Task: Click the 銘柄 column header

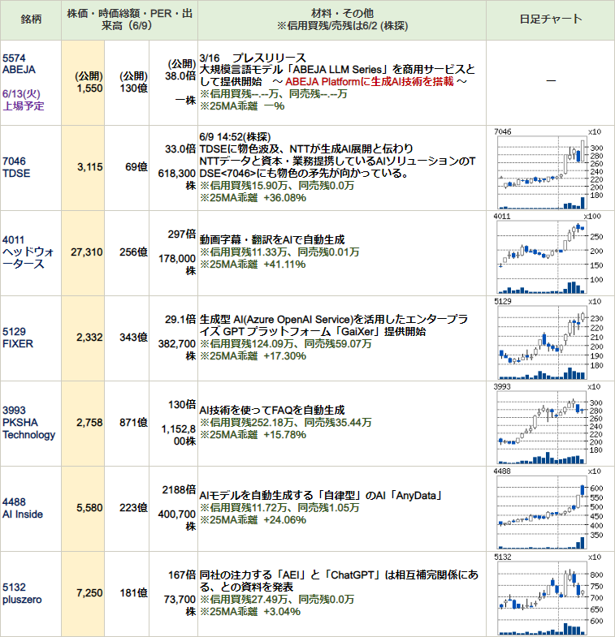Action: pyautogui.click(x=31, y=19)
